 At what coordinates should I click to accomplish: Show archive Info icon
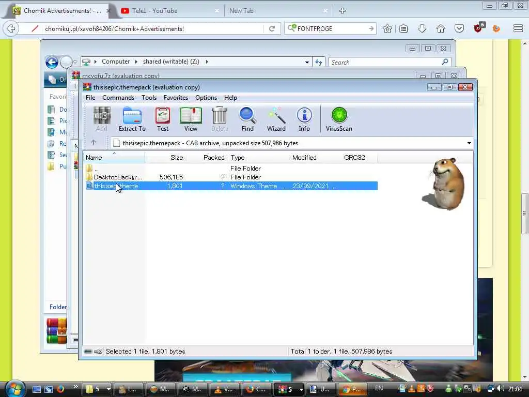[x=304, y=119]
